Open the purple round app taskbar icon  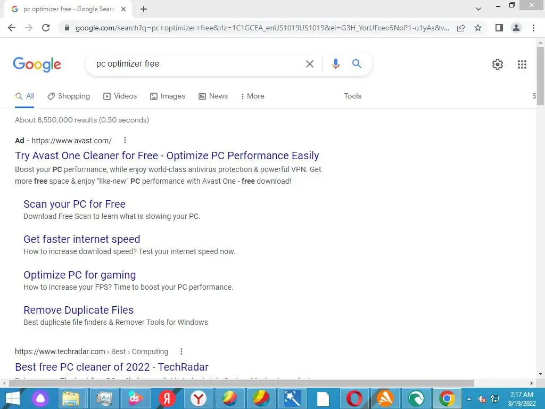tap(40, 398)
